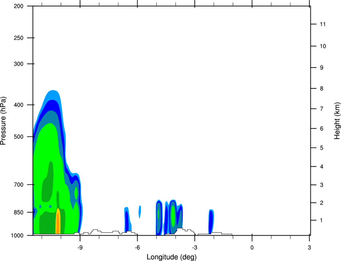Select the 500 pressure tick label
This screenshot has height=261, width=341.
[x=19, y=137]
